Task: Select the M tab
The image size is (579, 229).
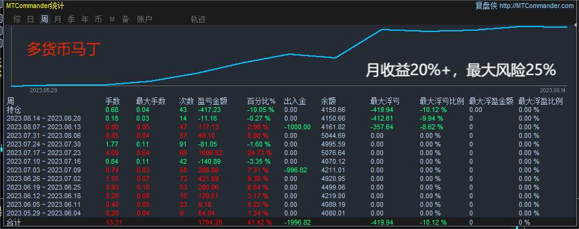Action: click(x=112, y=20)
